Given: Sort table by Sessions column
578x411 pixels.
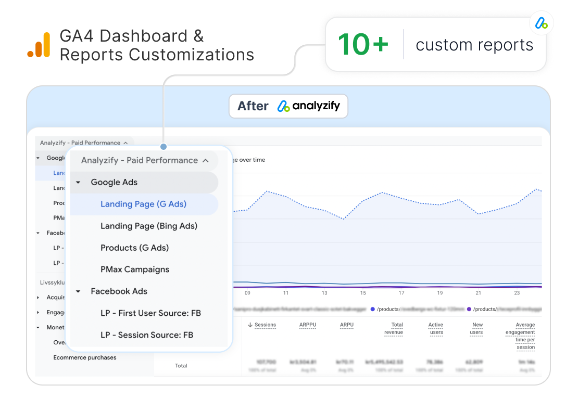Looking at the screenshot, I should [265, 325].
